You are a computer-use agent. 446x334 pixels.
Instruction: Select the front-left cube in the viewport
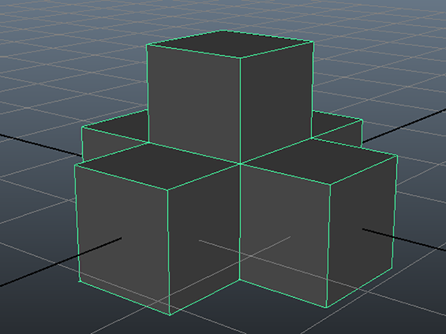(x=157, y=228)
